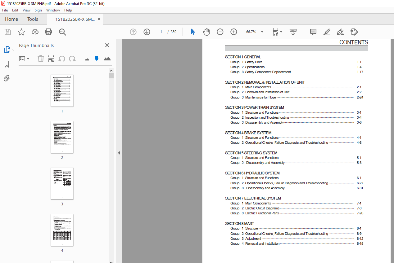This screenshot has height=263, width=394.
Task: Open the find text magnifier icon
Action: coord(62,32)
